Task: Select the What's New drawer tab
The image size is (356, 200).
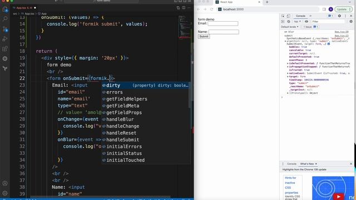Action: coord(307,164)
